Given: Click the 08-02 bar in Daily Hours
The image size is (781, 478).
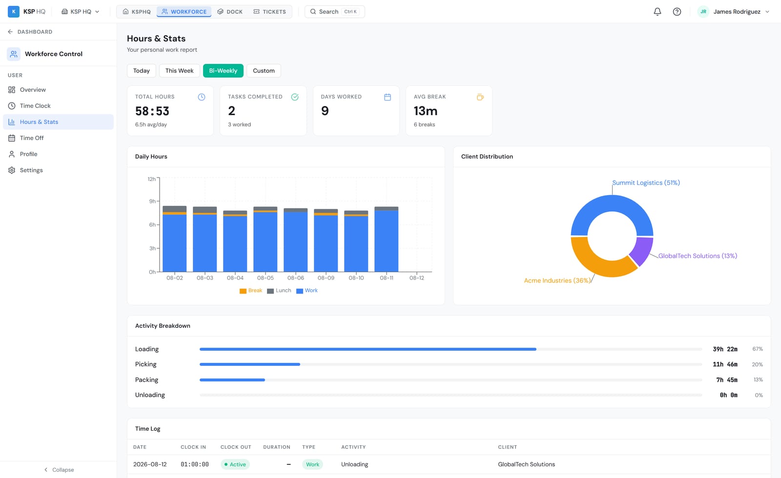Looking at the screenshot, I should tap(174, 239).
